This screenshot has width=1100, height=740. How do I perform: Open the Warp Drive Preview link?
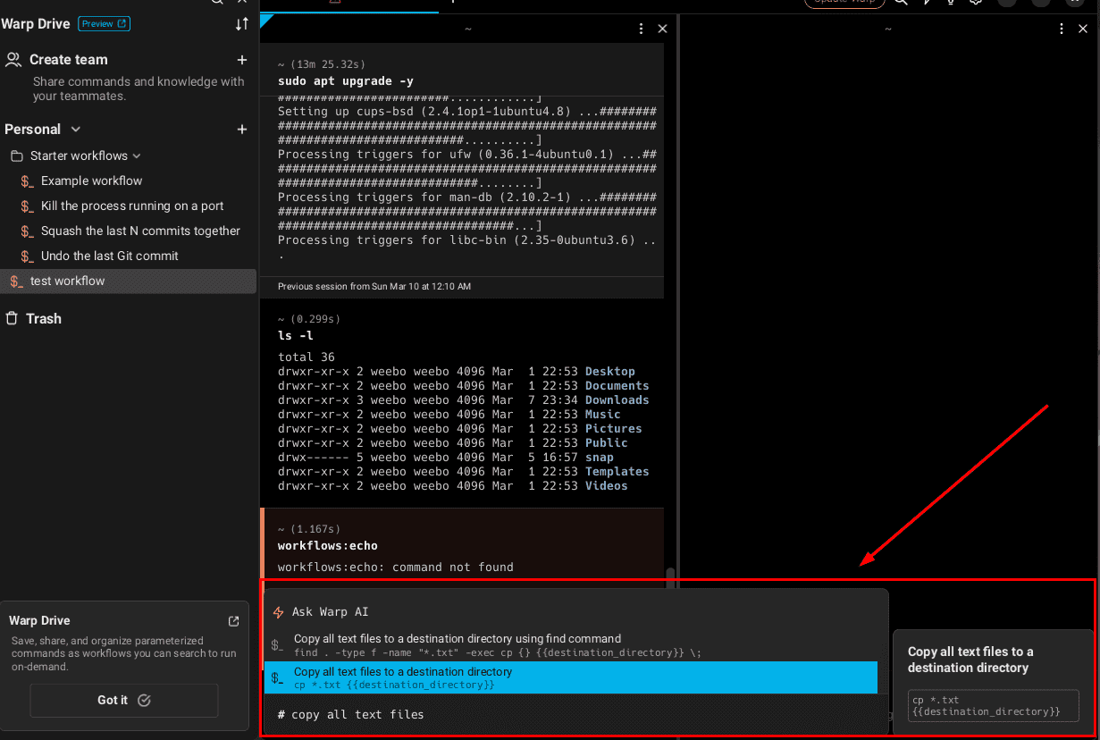click(x=105, y=24)
